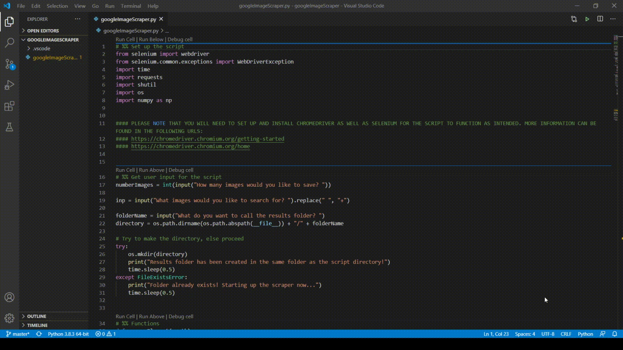623x350 pixels.
Task: Open the Source Control view icon
Action: click(x=9, y=64)
